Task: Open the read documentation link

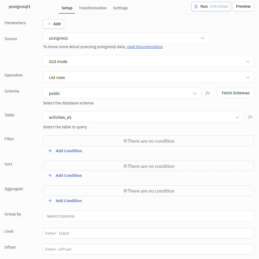Action: point(145,46)
